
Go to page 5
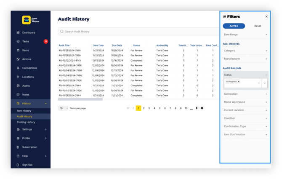[x=160, y=108]
